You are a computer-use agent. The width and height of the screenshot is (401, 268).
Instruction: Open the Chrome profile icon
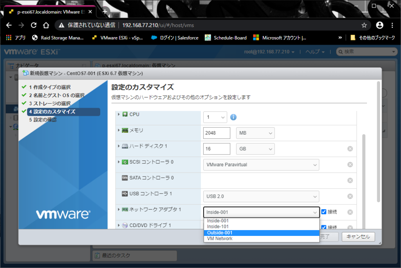[379, 25]
